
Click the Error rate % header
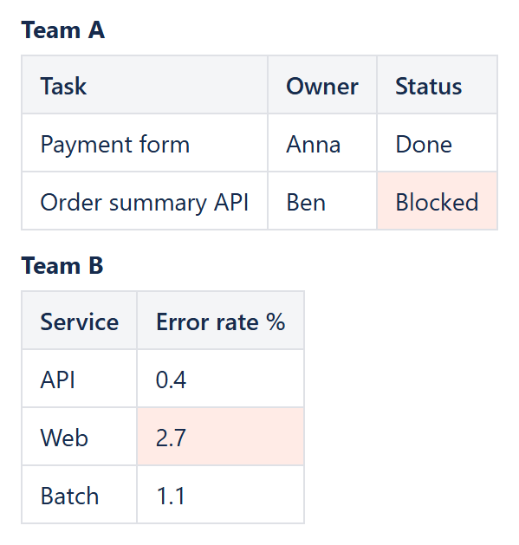click(221, 321)
